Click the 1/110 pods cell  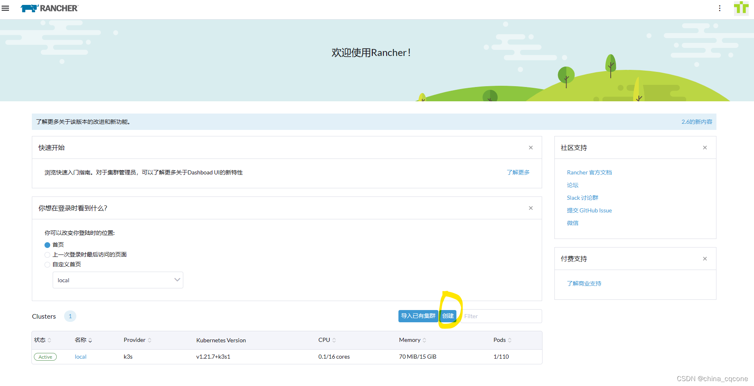pos(501,357)
